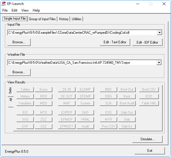Click the Errors results button

[44, 89]
